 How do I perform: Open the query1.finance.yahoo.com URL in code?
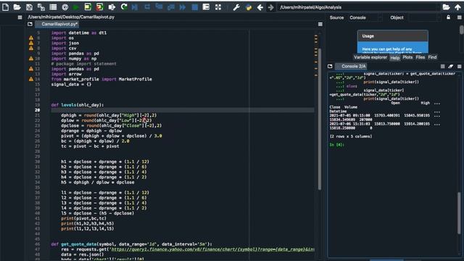[x=212, y=249]
